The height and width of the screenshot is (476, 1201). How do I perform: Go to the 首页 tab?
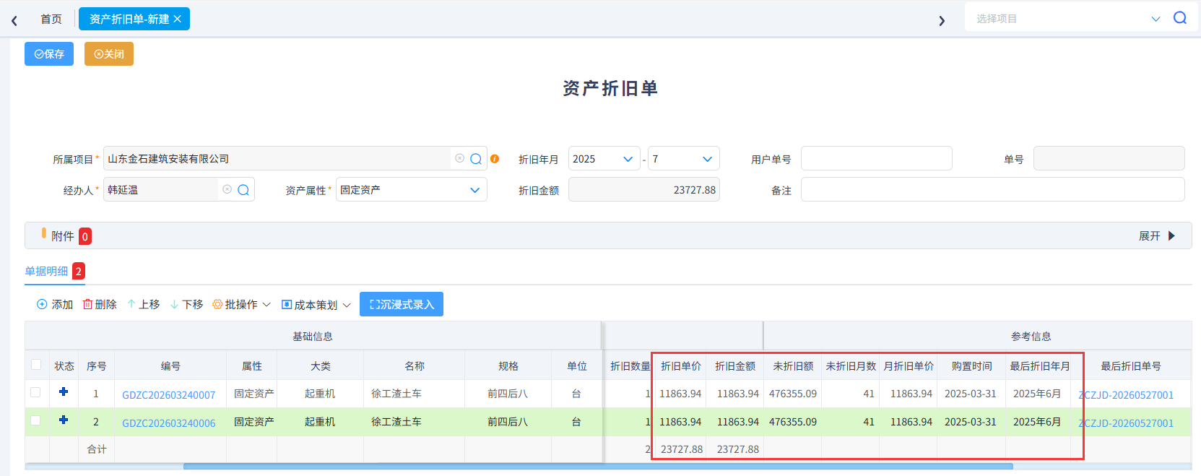coord(51,19)
